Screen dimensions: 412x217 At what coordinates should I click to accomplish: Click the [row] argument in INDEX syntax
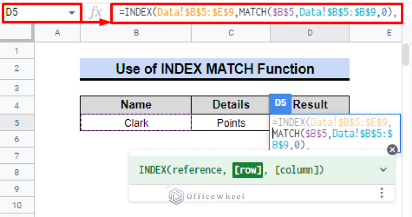tap(247, 170)
